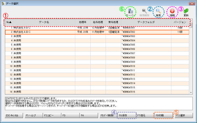197x123 pixels.
Task: Click the F12:選択 button
Action: [x=184, y=115]
